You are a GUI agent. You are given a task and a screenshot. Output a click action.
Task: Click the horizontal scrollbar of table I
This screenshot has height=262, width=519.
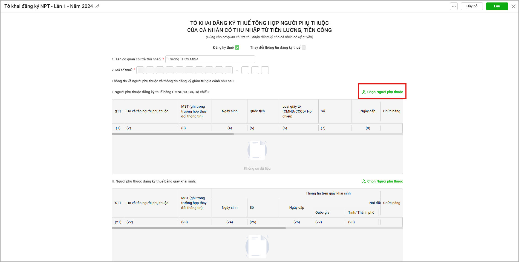(x=173, y=134)
